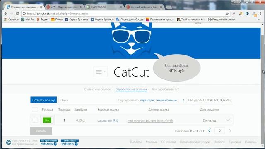Open the Как зарабатывать? tab
Viewport: 265px width, 149px height.
click(x=165, y=89)
